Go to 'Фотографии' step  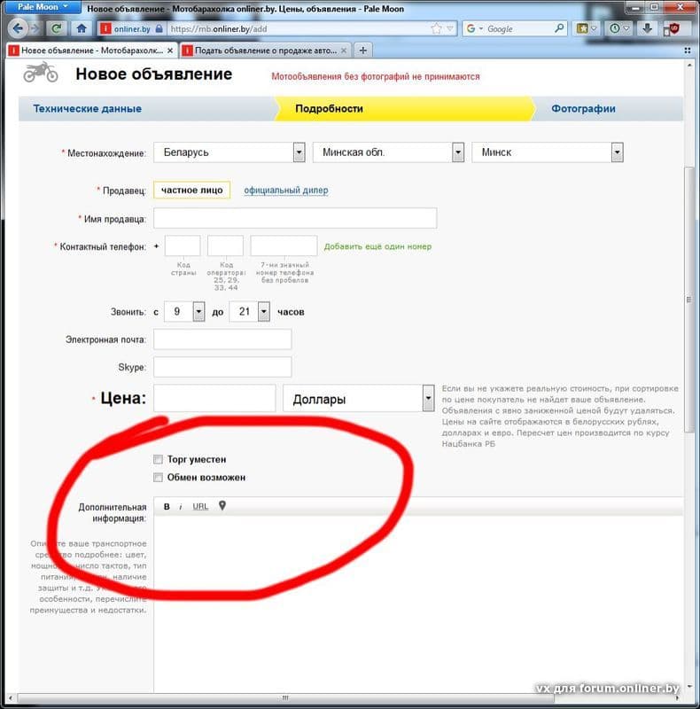[x=583, y=108]
